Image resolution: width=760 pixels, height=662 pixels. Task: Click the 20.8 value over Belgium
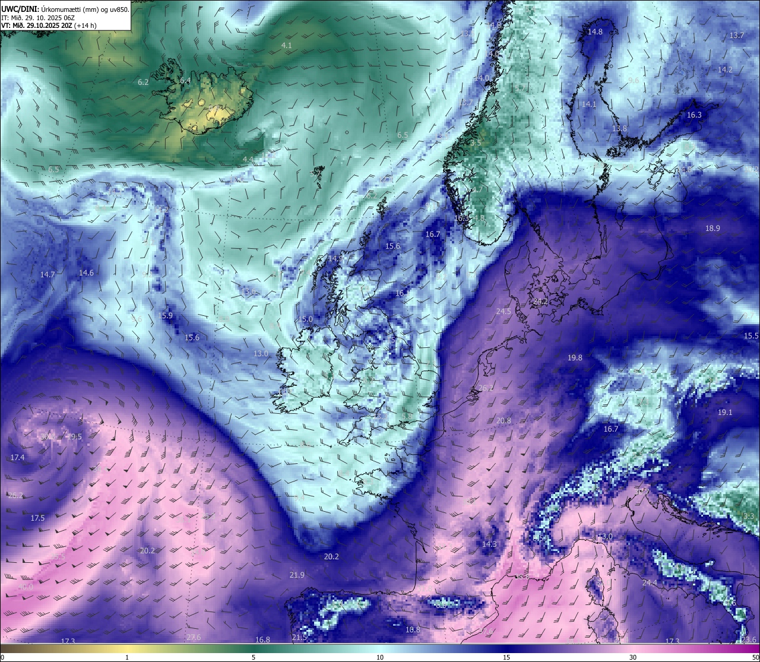click(503, 421)
